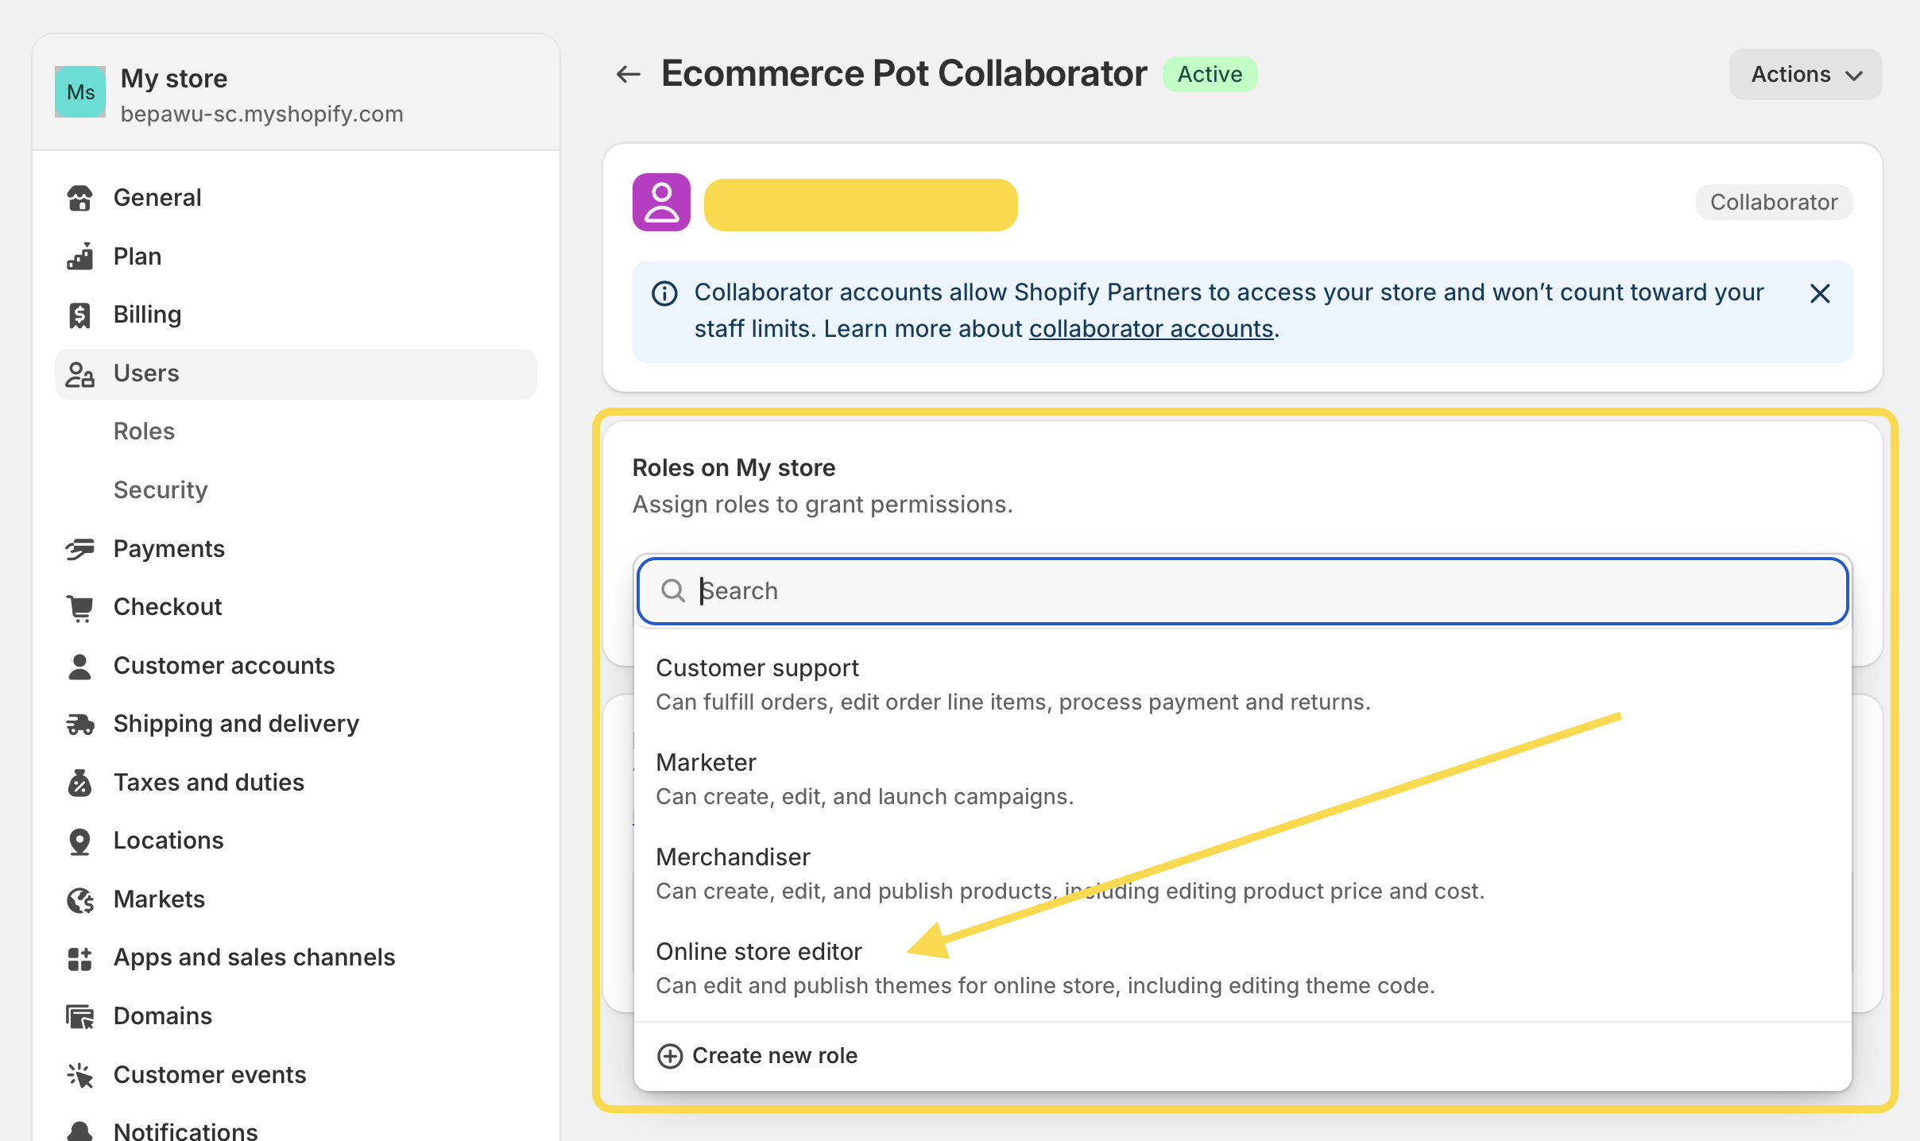
Task: Click the Taxes and duties icon
Action: point(79,783)
